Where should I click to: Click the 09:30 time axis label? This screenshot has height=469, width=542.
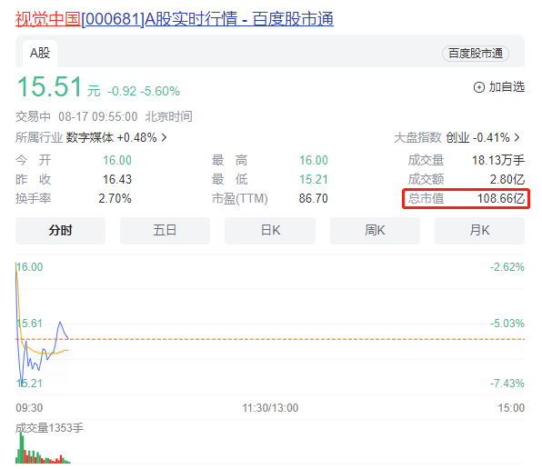point(29,408)
